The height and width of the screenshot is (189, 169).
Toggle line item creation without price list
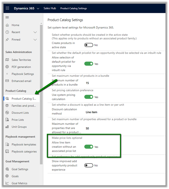[89, 147]
